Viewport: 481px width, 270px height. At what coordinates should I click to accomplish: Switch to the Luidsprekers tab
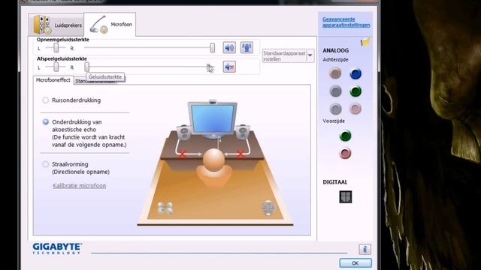(x=57, y=25)
